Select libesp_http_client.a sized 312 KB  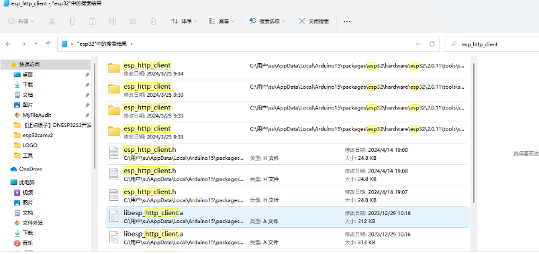[288, 217]
